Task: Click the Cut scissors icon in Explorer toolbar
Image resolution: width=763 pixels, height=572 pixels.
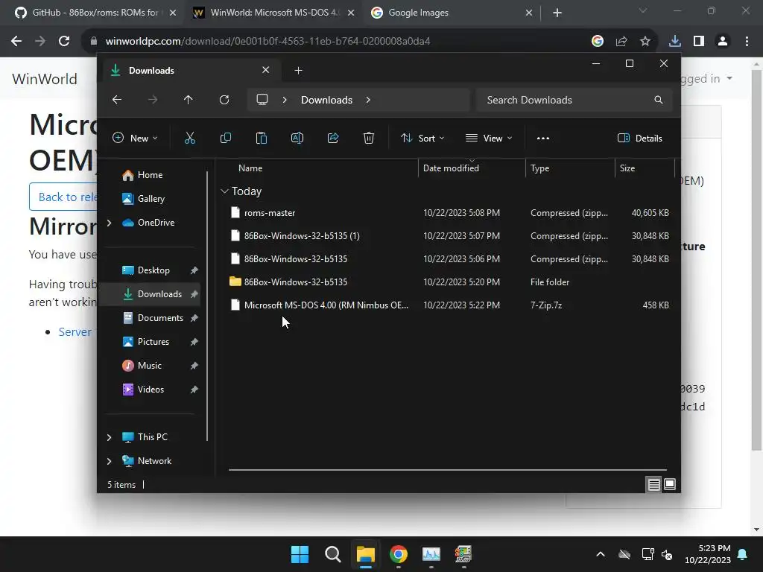Action: click(x=190, y=138)
